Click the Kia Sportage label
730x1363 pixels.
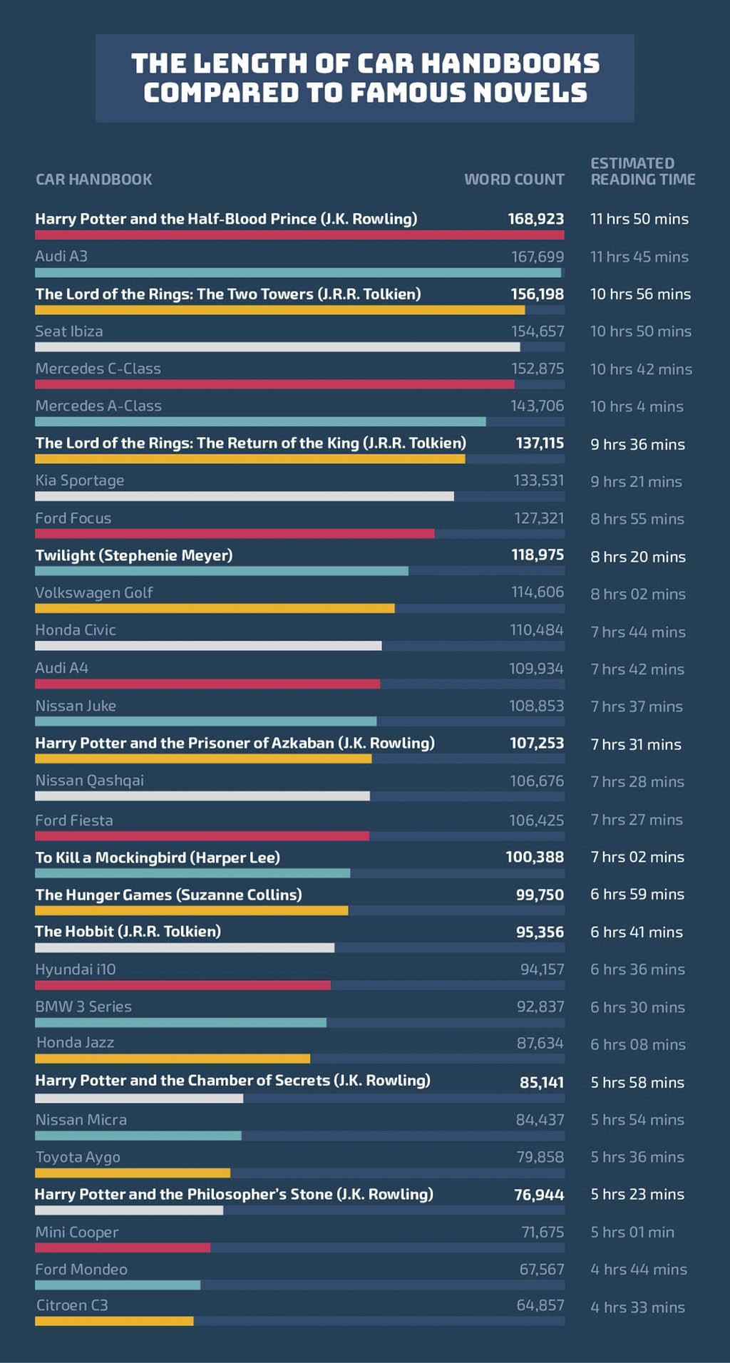80,480
